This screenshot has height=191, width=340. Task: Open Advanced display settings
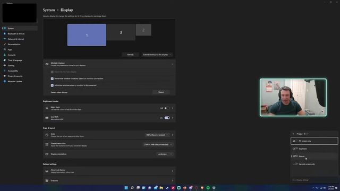coord(109,171)
